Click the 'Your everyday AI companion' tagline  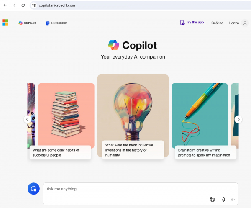point(133,57)
